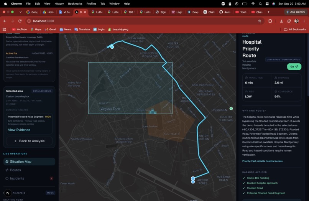Open dropshipping bookmark
Image resolution: width=309 pixels, height=201 pixels.
pyautogui.click(x=118, y=30)
